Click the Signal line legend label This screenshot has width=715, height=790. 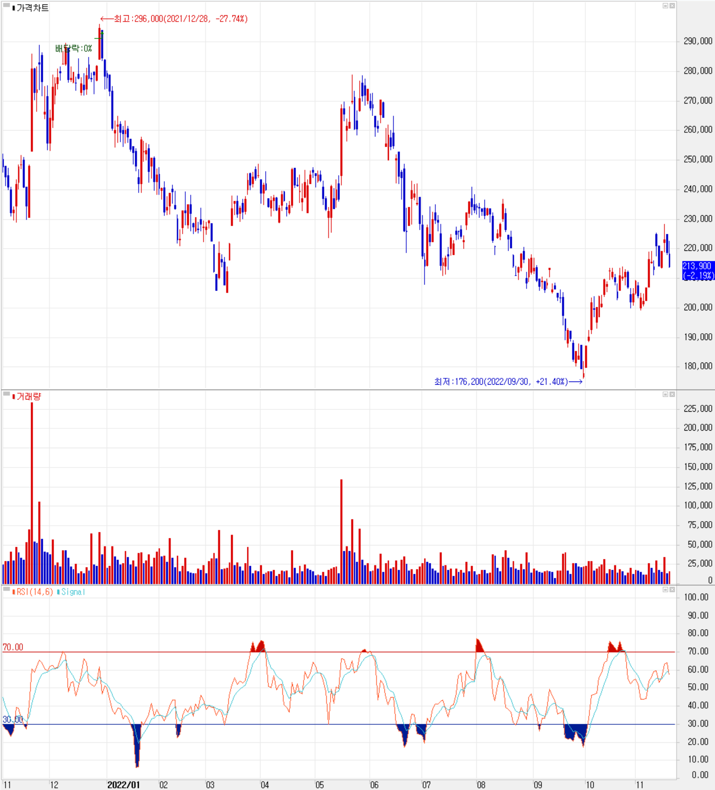pos(73,592)
